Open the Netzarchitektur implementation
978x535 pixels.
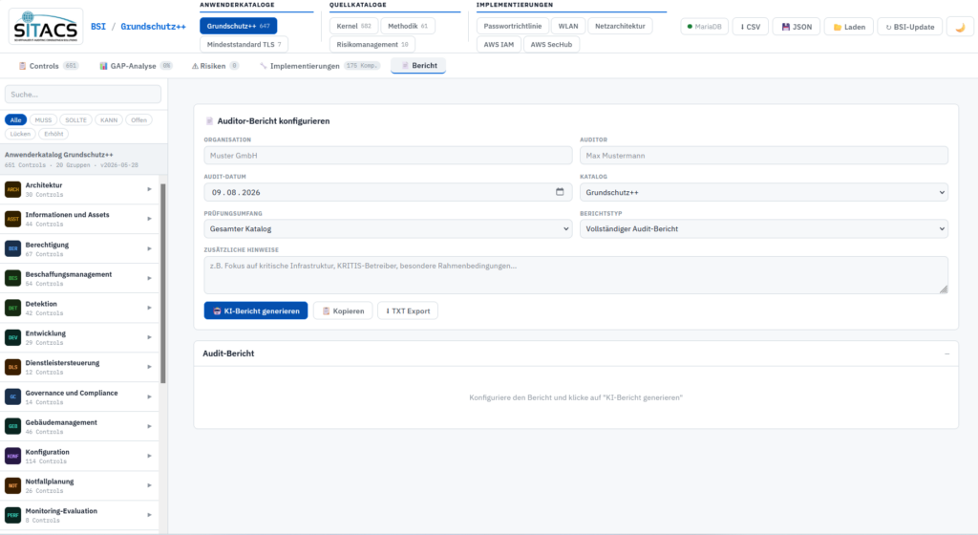pyautogui.click(x=620, y=26)
